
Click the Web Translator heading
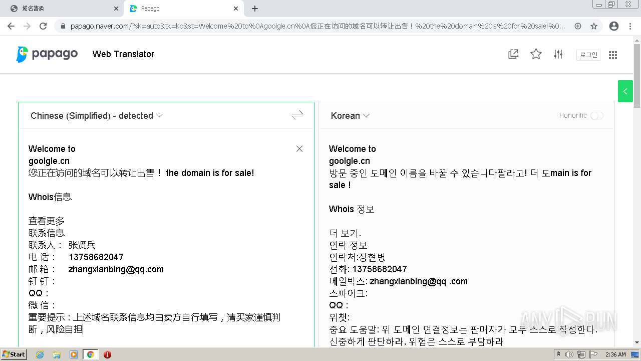[123, 54]
